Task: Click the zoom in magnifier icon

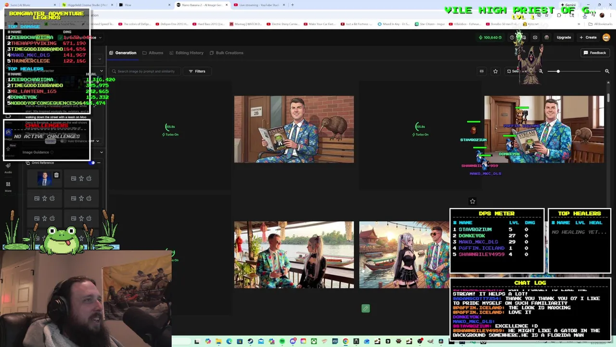Action: tap(607, 71)
